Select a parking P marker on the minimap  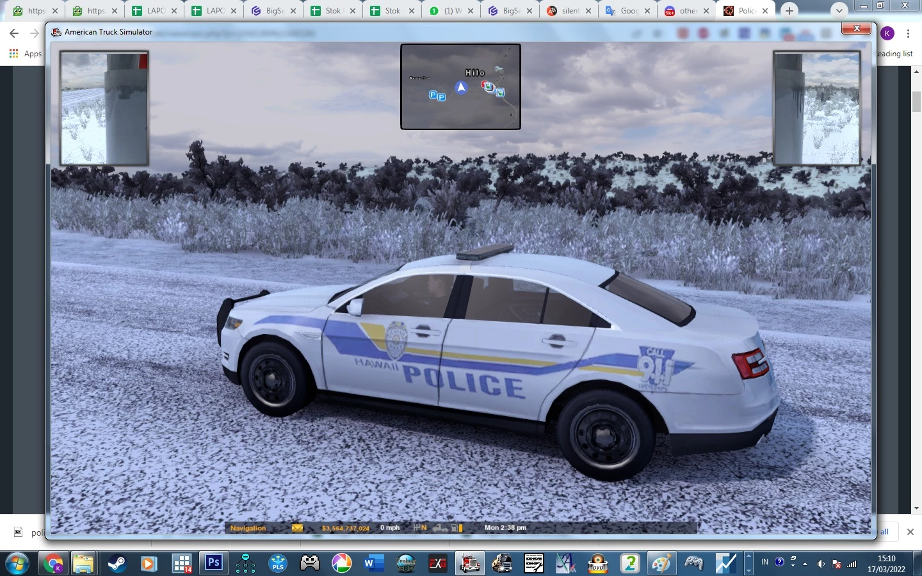[x=433, y=95]
